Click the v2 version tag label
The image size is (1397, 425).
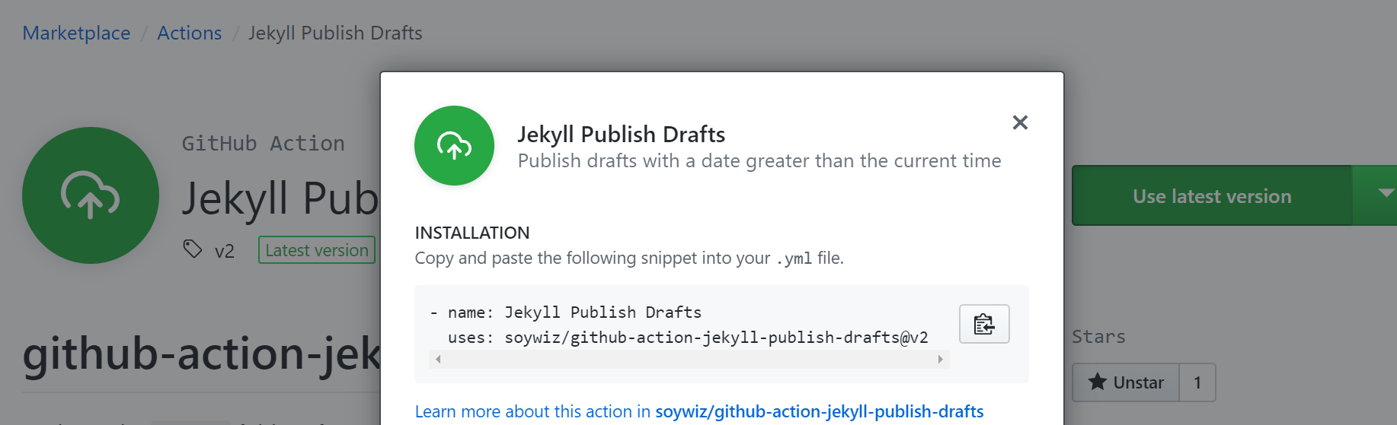[x=225, y=251]
